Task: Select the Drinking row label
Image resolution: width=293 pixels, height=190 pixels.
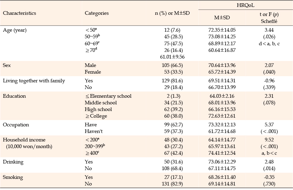Action: (13, 162)
